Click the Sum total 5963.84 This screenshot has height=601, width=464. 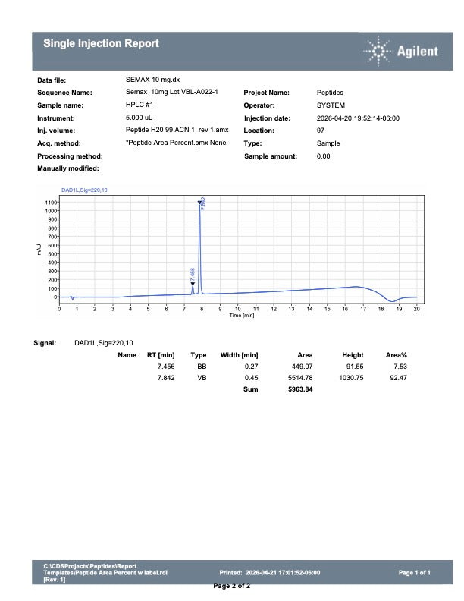point(300,389)
